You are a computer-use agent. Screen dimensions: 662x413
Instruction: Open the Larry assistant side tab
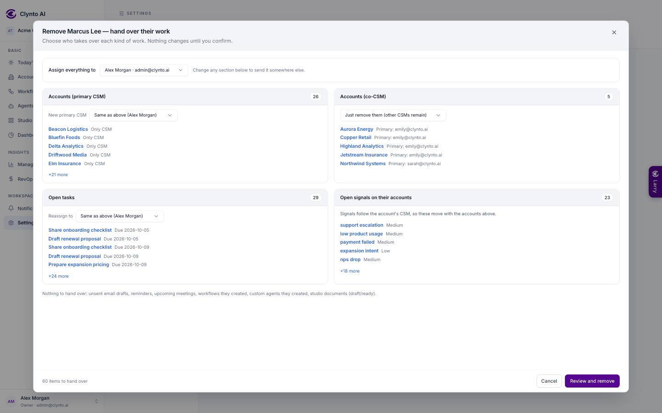coord(655,182)
